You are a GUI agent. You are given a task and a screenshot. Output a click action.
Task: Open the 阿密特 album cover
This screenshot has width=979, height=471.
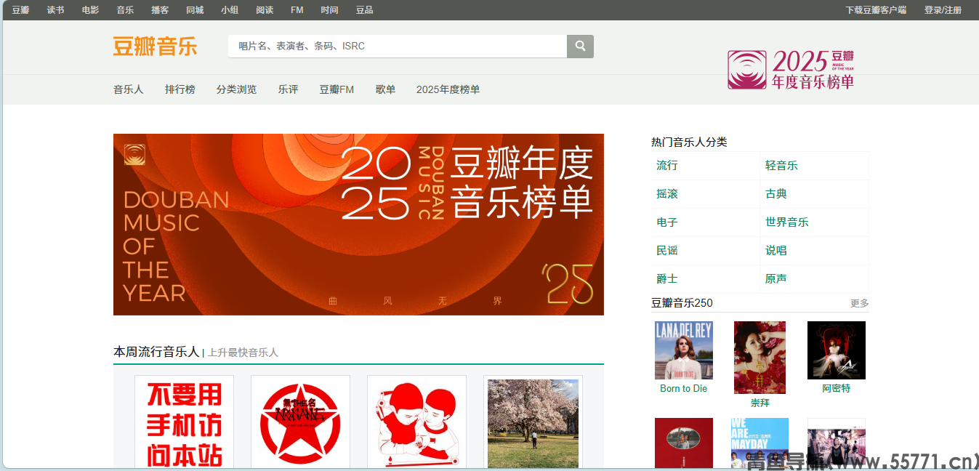tap(837, 350)
